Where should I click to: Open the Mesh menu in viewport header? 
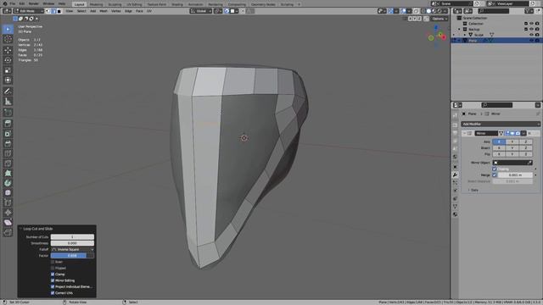[x=104, y=11]
